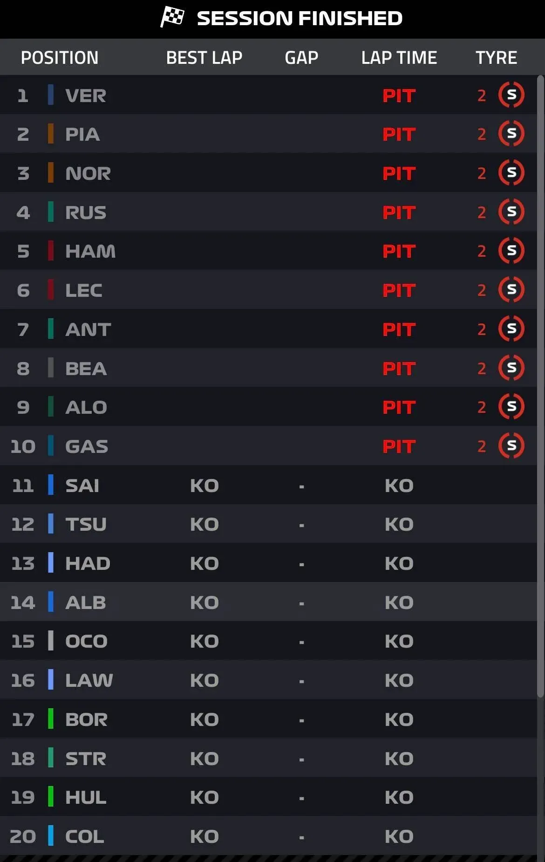
Task: Click the soft tyre icon for ANT
Action: pyautogui.click(x=511, y=329)
